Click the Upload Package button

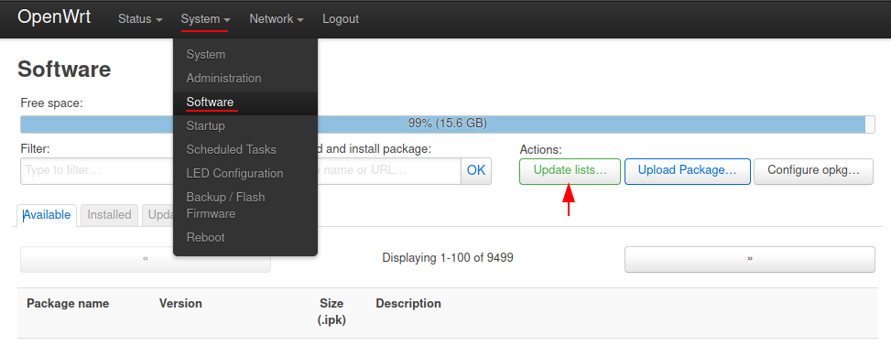[688, 171]
